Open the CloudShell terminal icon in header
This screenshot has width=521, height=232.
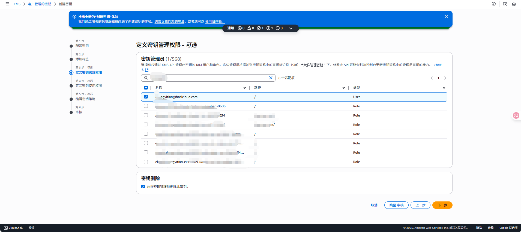[505, 4]
